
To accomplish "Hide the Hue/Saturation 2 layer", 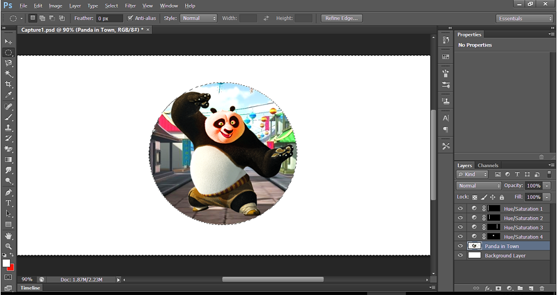I will pos(460,218).
